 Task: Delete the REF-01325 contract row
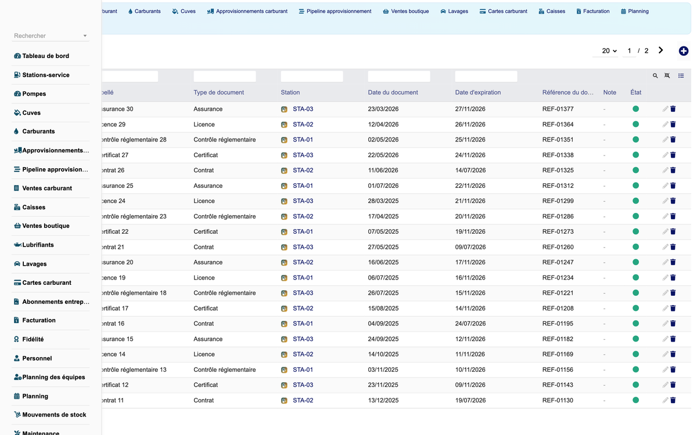tap(673, 171)
